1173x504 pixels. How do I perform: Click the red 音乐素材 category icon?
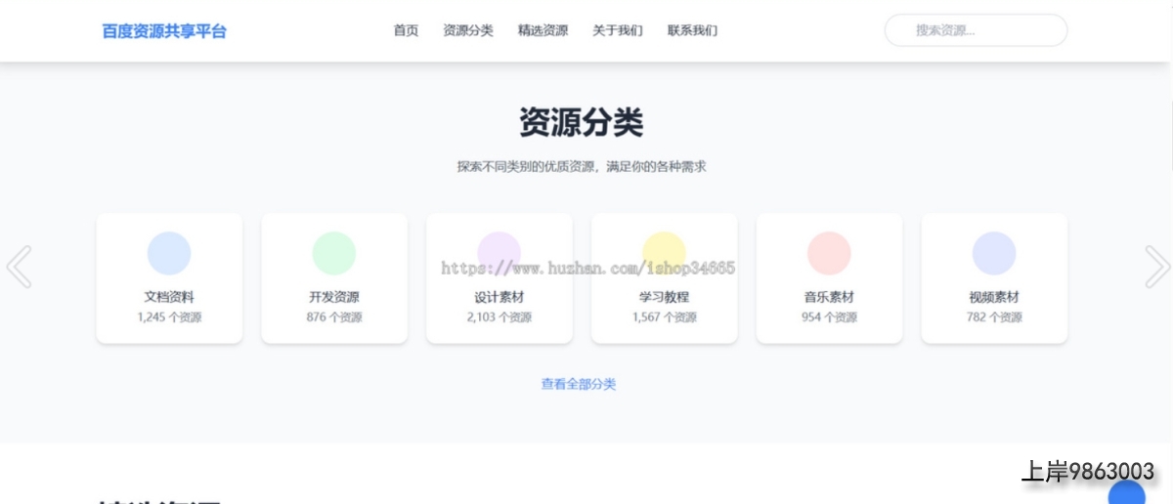point(829,253)
